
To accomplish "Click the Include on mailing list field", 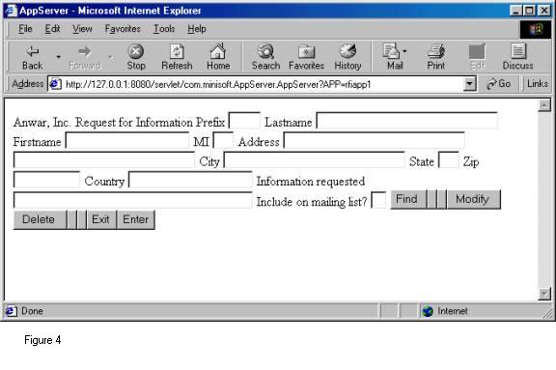I will 378,200.
